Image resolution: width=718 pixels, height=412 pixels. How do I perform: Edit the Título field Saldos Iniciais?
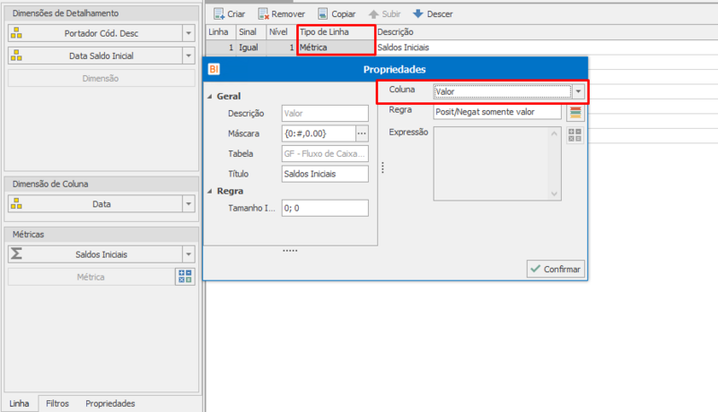(x=325, y=174)
